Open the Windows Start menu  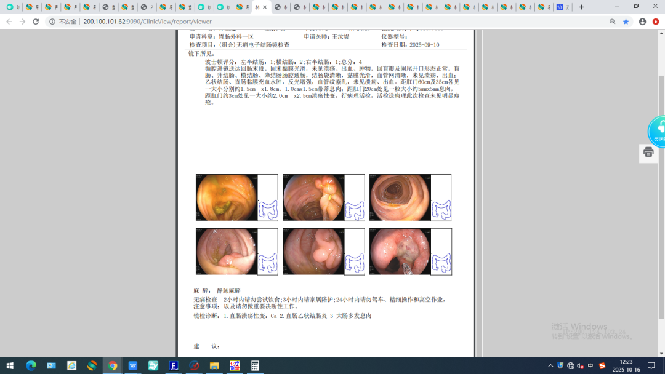pos(9,365)
